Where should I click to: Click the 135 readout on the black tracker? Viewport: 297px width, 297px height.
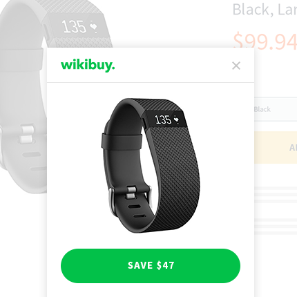(x=163, y=119)
